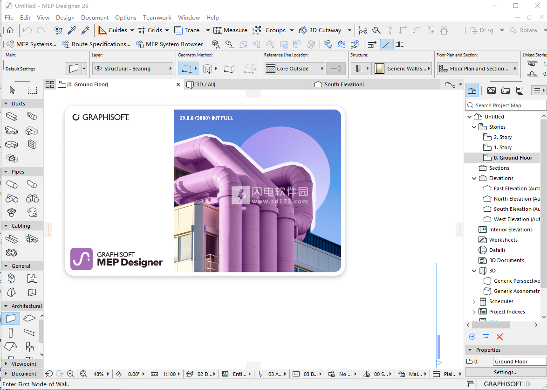The image size is (547, 390).
Task: Click the home icon in toolbar
Action: pyautogui.click(x=10, y=30)
